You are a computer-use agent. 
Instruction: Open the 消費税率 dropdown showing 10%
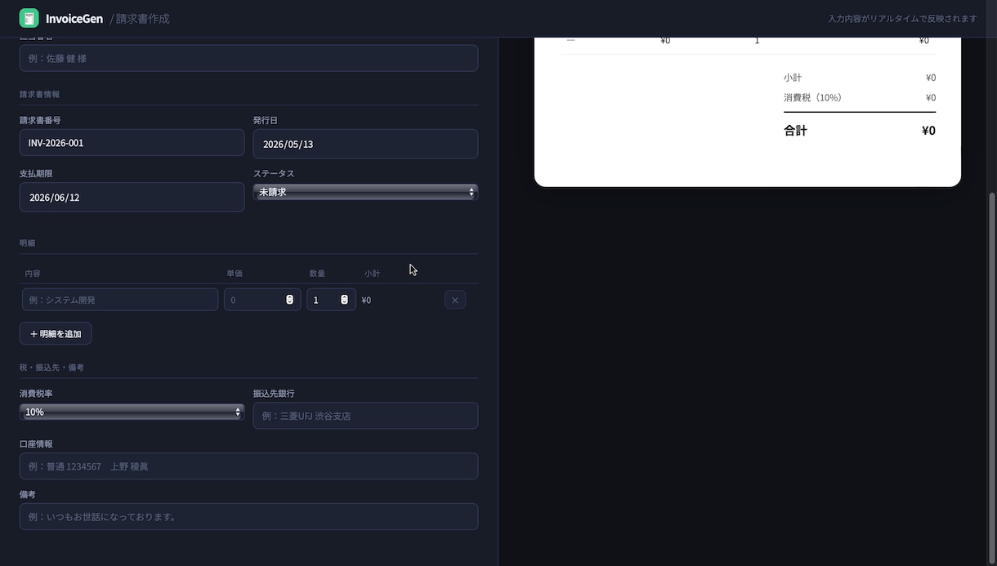[x=132, y=412]
